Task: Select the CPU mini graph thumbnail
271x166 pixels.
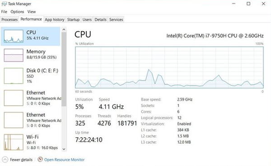Action: click(x=14, y=36)
